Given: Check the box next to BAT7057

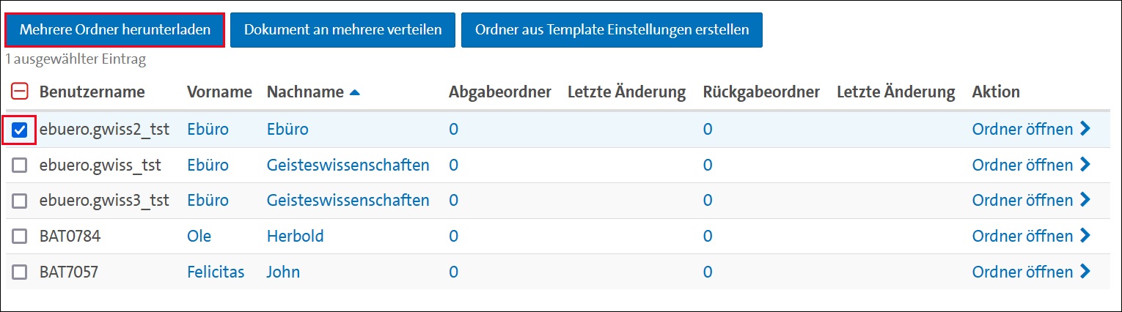Looking at the screenshot, I should click(20, 272).
